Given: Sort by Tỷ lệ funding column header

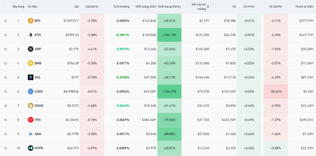Looking at the screenshot, I should (x=121, y=7).
